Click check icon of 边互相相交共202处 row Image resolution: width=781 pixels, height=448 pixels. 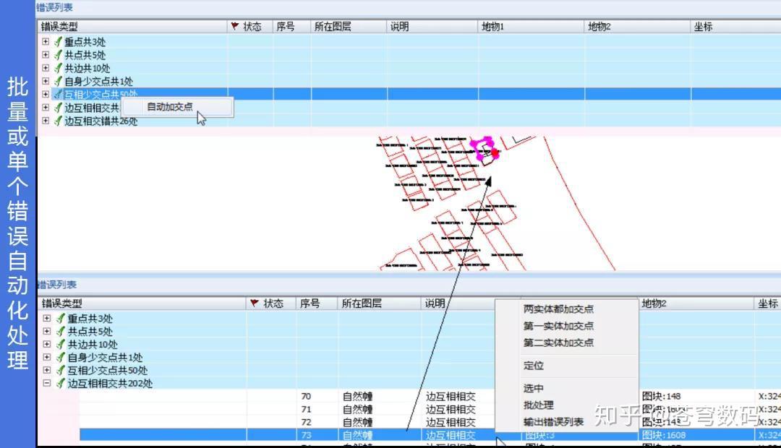(x=61, y=383)
